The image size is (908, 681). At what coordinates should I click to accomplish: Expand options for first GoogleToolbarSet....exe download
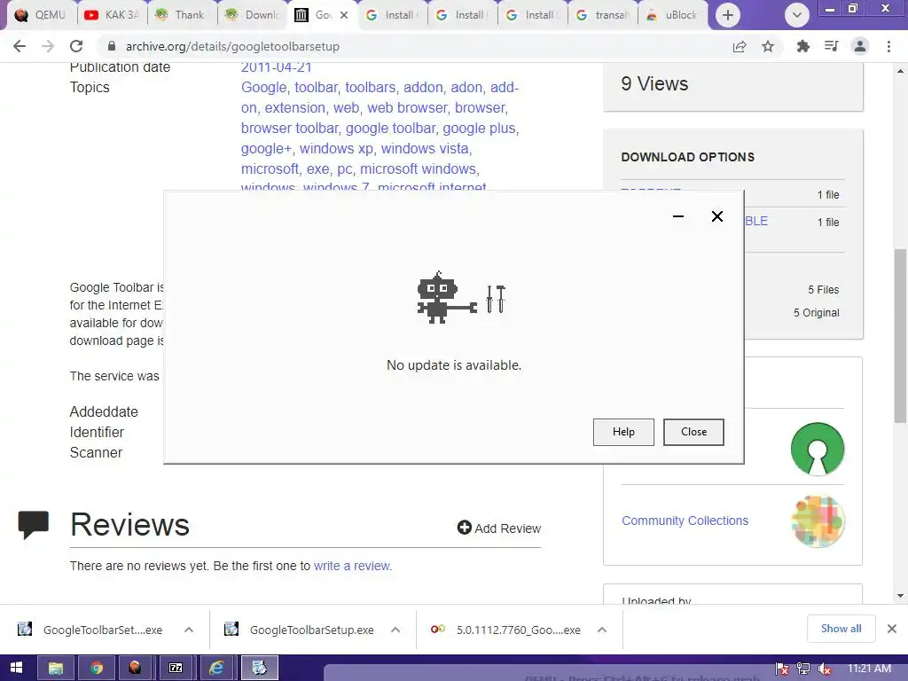tap(189, 630)
